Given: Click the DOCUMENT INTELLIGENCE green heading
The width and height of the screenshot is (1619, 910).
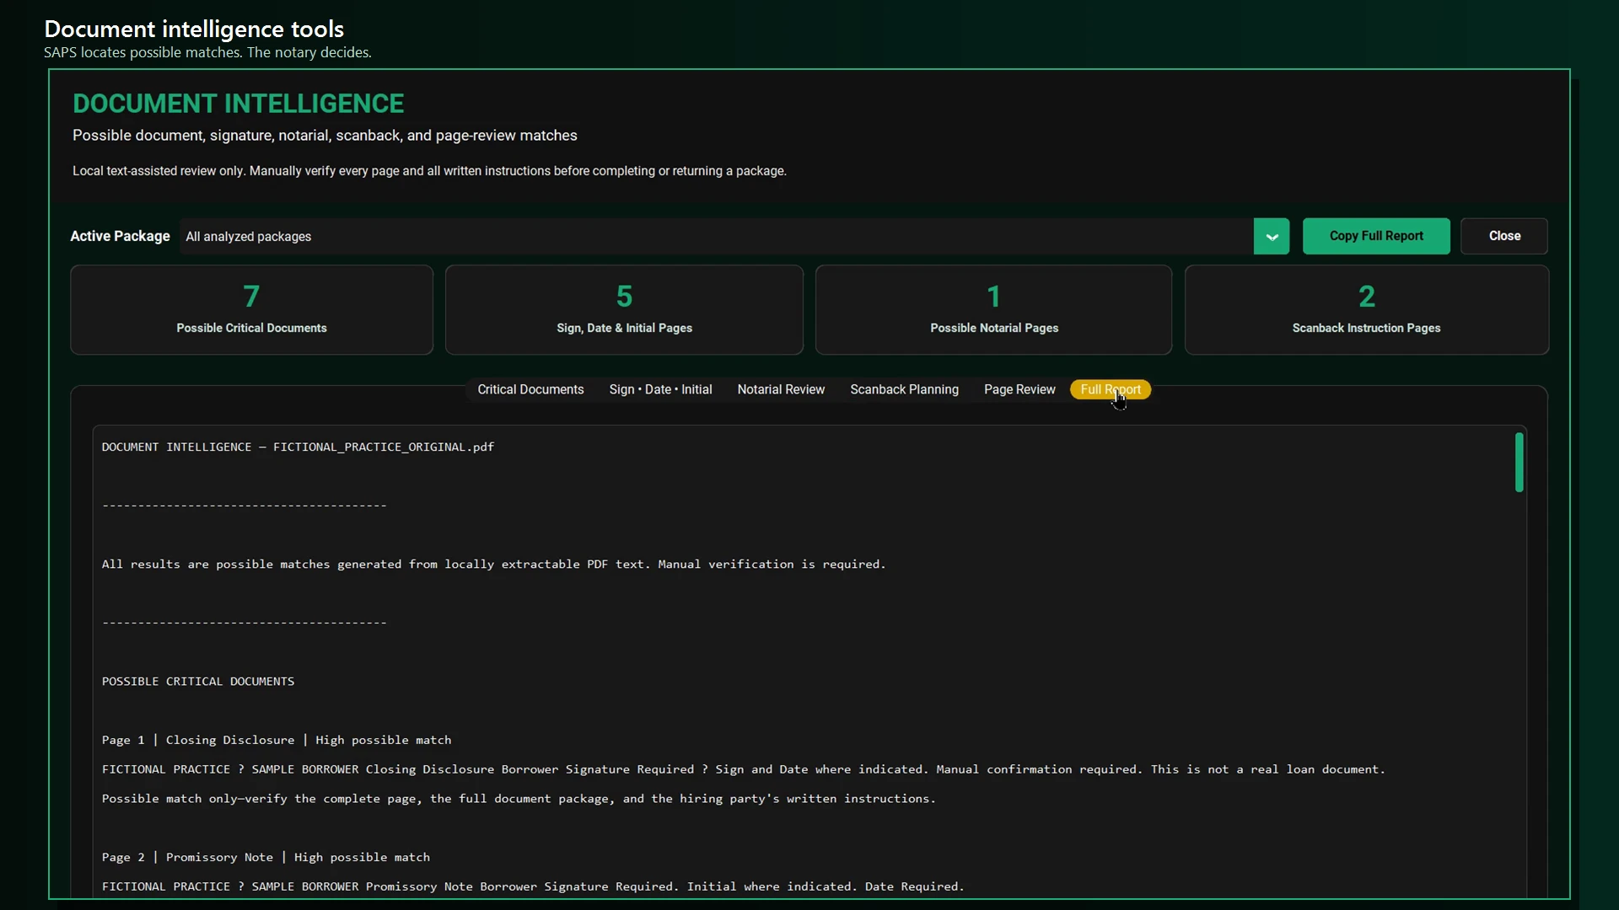Looking at the screenshot, I should pos(238,104).
